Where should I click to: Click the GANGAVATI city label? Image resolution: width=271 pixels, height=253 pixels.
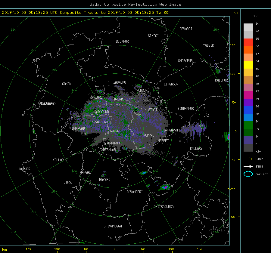172,130
